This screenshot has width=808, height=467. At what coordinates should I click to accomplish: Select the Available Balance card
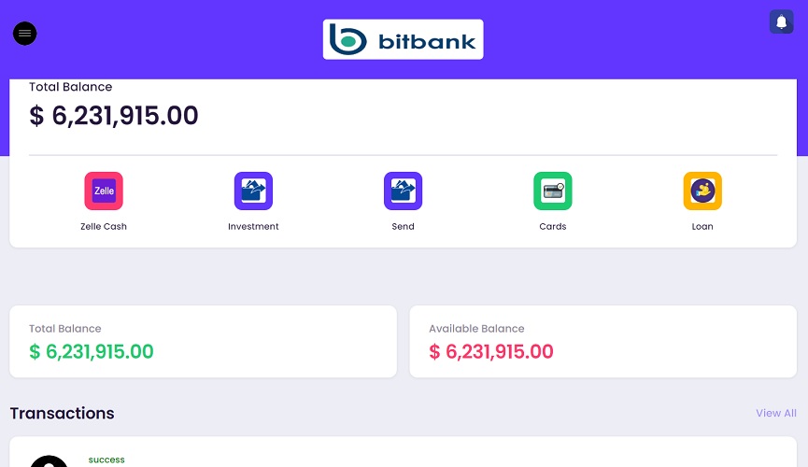pos(602,341)
